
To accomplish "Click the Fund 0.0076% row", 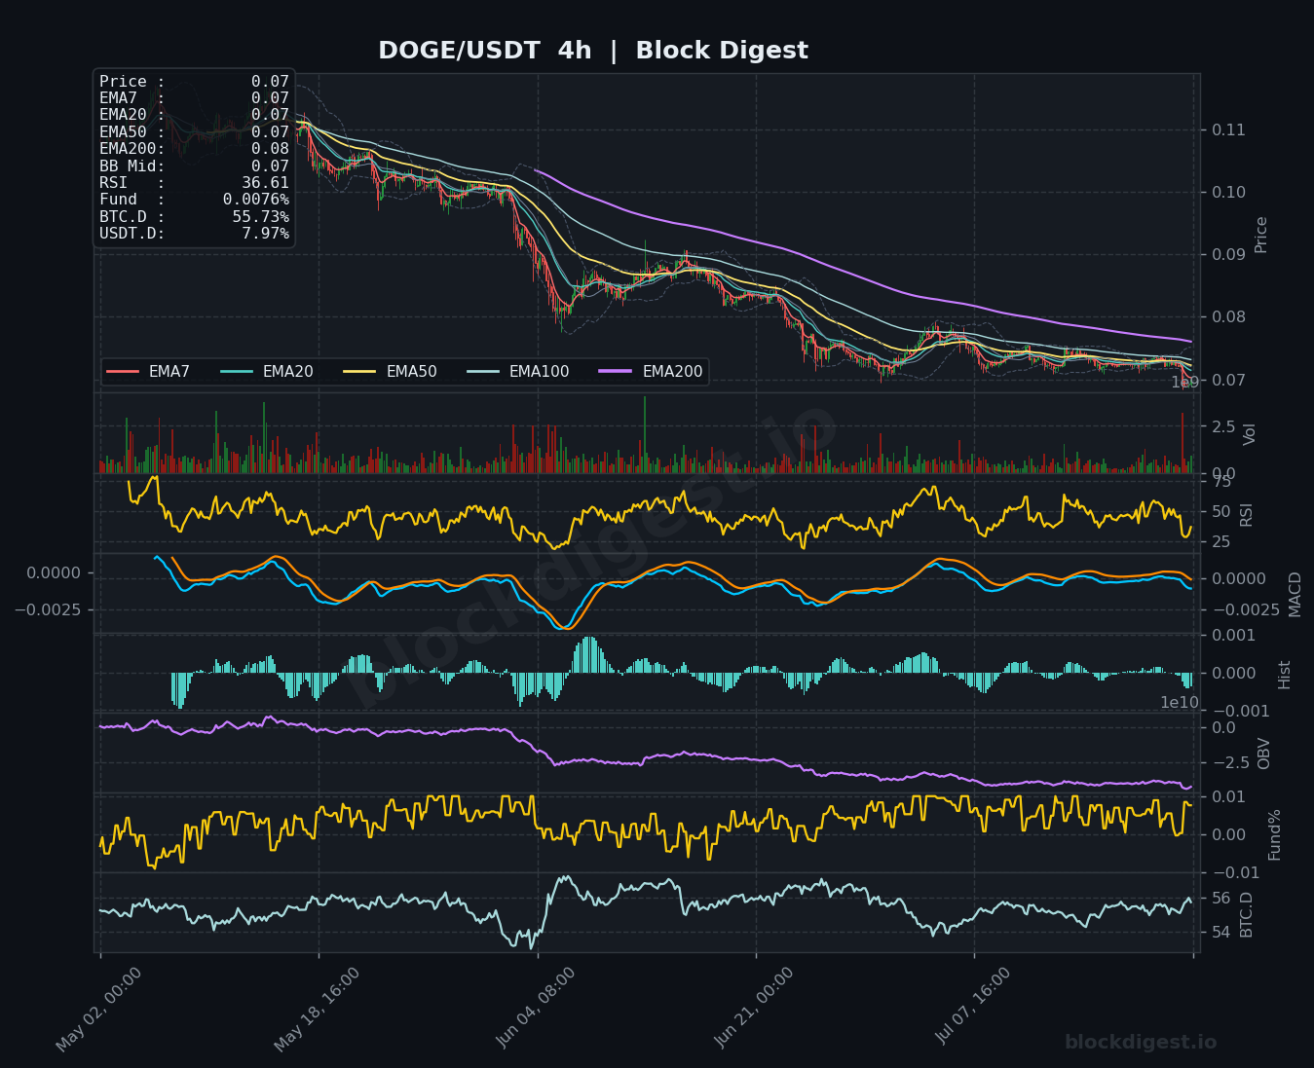I will pyautogui.click(x=194, y=200).
